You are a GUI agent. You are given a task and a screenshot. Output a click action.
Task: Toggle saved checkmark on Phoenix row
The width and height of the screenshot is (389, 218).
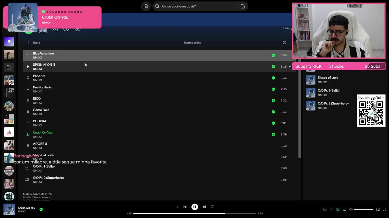[x=273, y=78]
